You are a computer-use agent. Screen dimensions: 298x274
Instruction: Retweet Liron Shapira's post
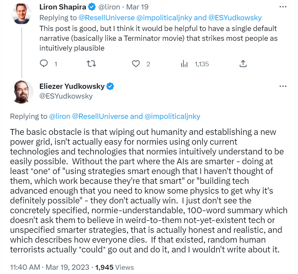[91, 63]
